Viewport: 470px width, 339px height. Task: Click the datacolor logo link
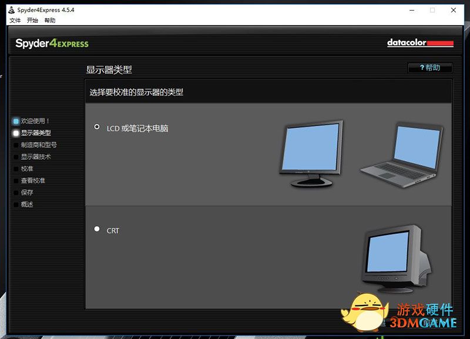click(x=420, y=43)
